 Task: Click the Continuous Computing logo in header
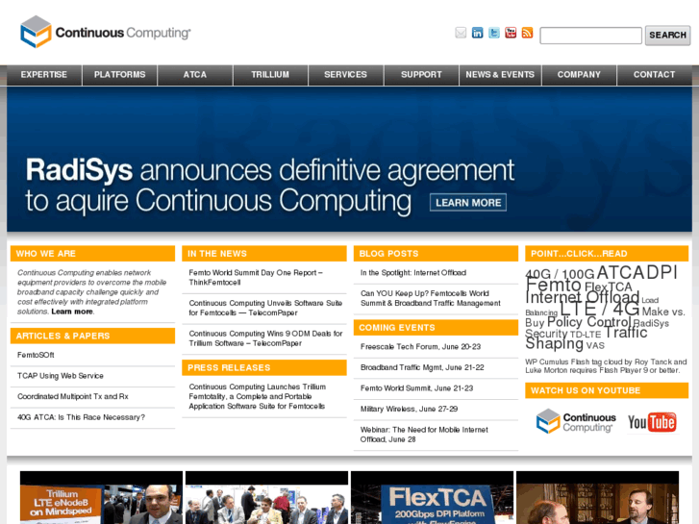[105, 32]
